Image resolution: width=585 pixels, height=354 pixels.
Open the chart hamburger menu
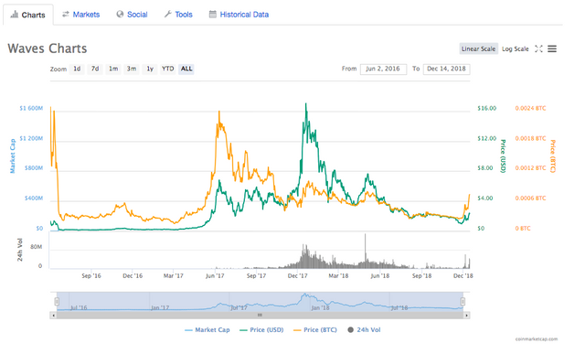(x=552, y=48)
